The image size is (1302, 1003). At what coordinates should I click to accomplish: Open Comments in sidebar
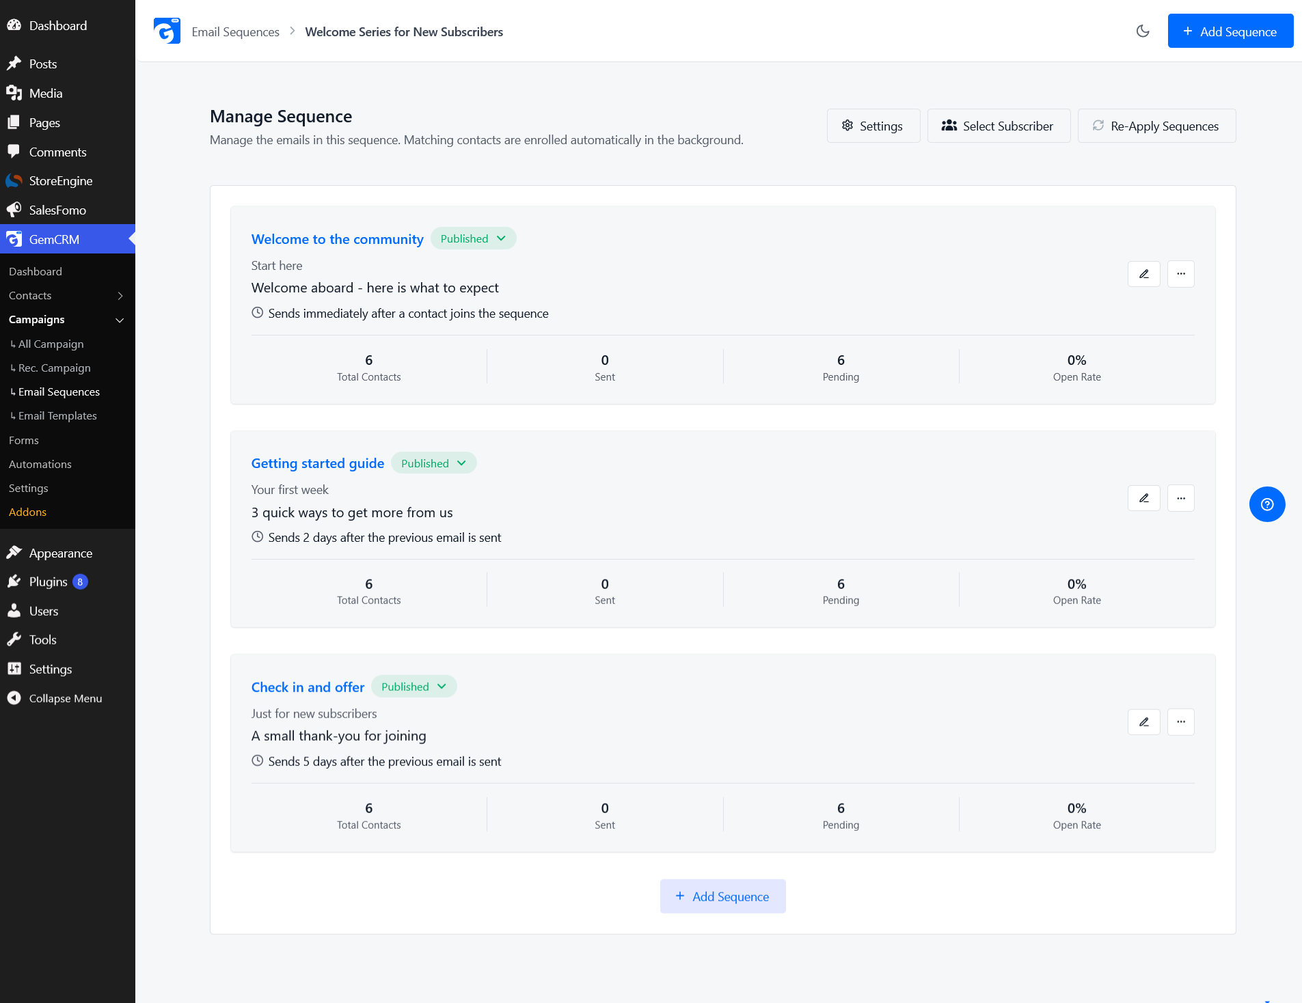point(68,152)
